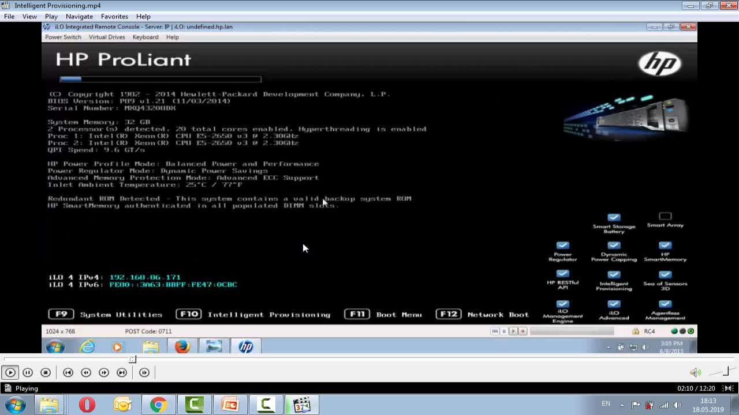The image size is (739, 415).
Task: Step forward one frame
Action: [x=144, y=372]
